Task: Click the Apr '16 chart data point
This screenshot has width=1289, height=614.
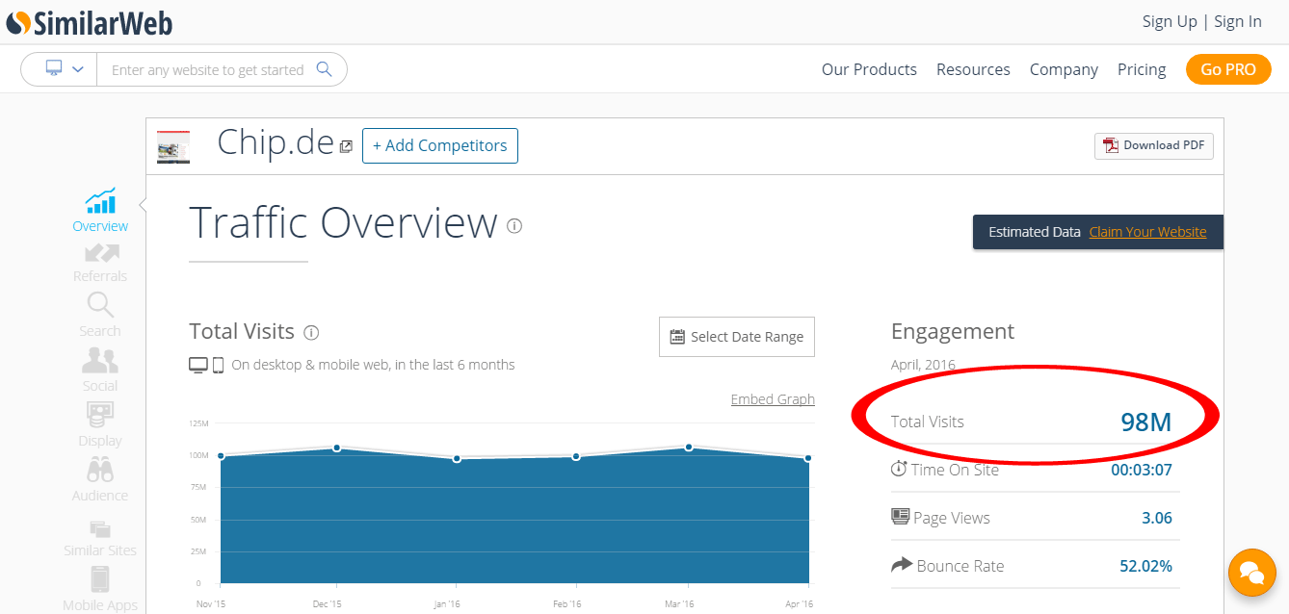Action: (808, 458)
